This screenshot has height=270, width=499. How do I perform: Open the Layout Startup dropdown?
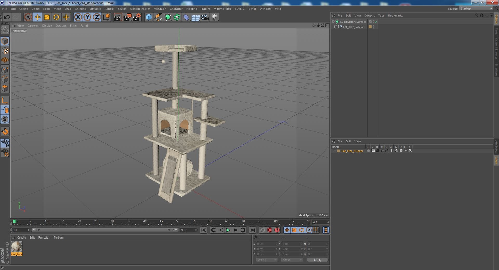(x=476, y=9)
